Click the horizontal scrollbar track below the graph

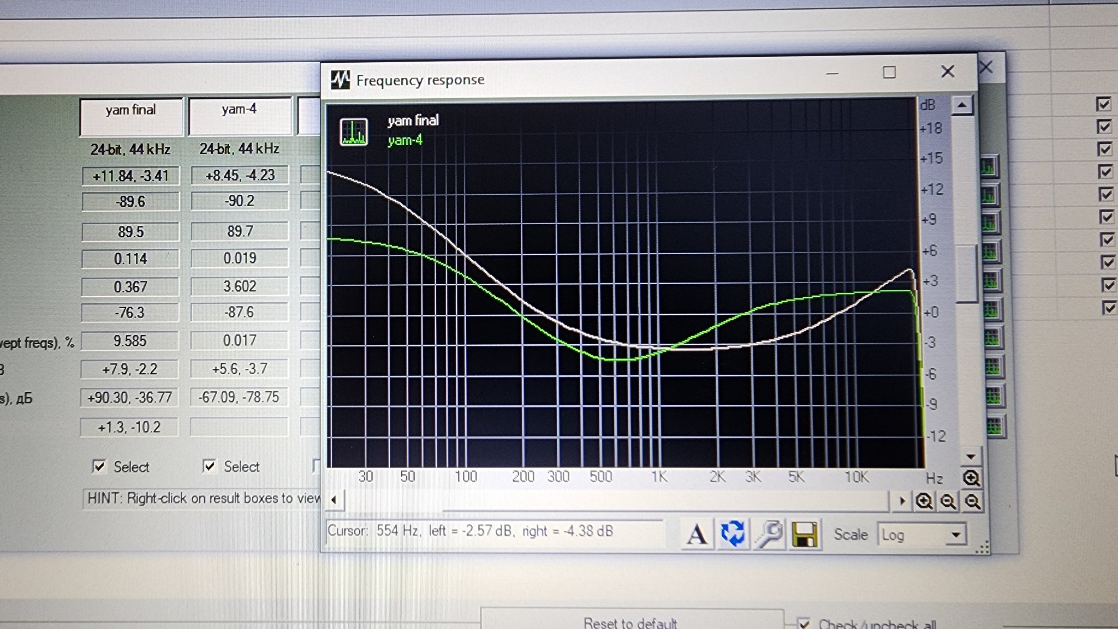pos(617,500)
